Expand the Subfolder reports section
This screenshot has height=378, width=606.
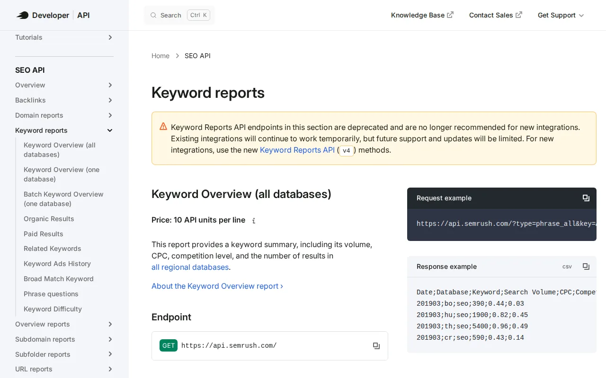tap(110, 354)
